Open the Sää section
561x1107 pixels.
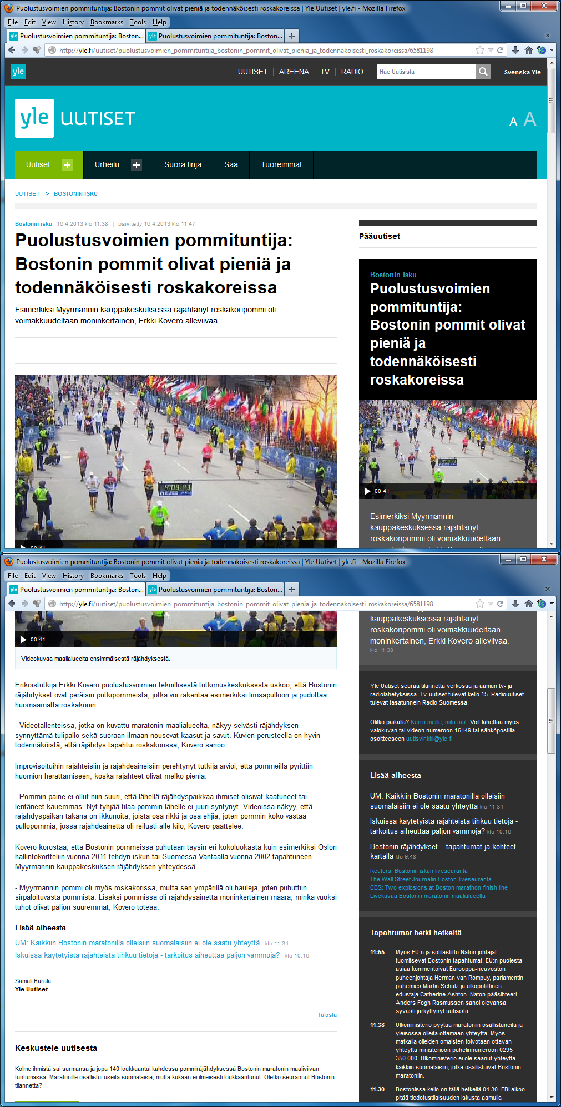pyautogui.click(x=231, y=165)
